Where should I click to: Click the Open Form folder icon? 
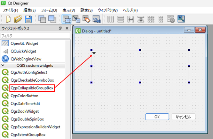[18, 19]
